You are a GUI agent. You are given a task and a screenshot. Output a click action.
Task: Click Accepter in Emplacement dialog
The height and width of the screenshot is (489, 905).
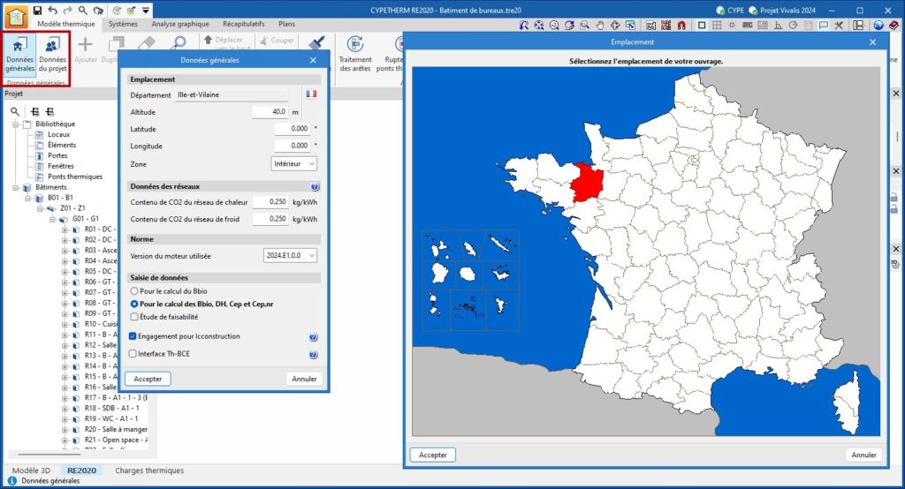click(x=433, y=455)
